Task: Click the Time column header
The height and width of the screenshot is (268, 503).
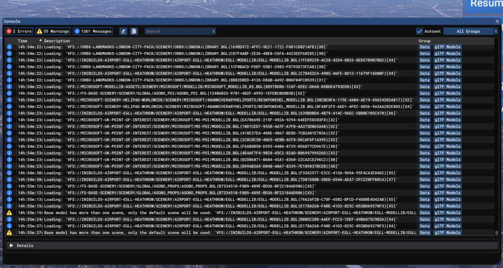Action: click(x=23, y=41)
